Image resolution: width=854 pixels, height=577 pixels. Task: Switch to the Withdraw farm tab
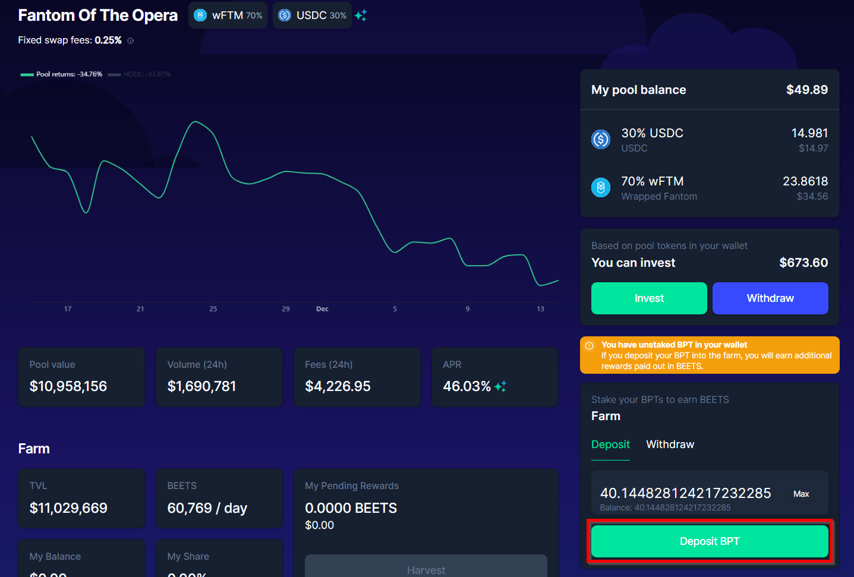670,444
